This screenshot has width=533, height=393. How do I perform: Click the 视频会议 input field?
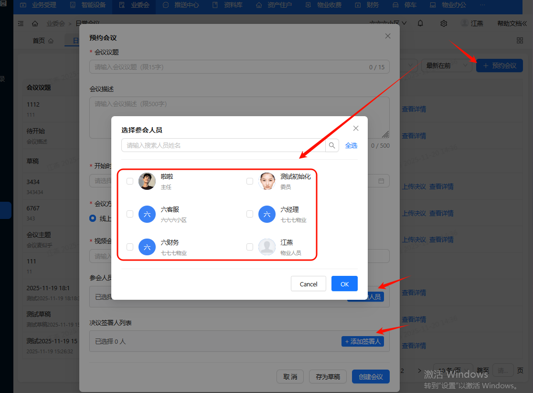click(239, 256)
